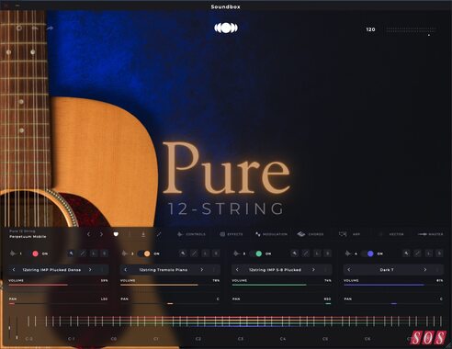Click the undo arrow icon
Image resolution: width=452 pixels, height=349 pixels.
pos(35,28)
